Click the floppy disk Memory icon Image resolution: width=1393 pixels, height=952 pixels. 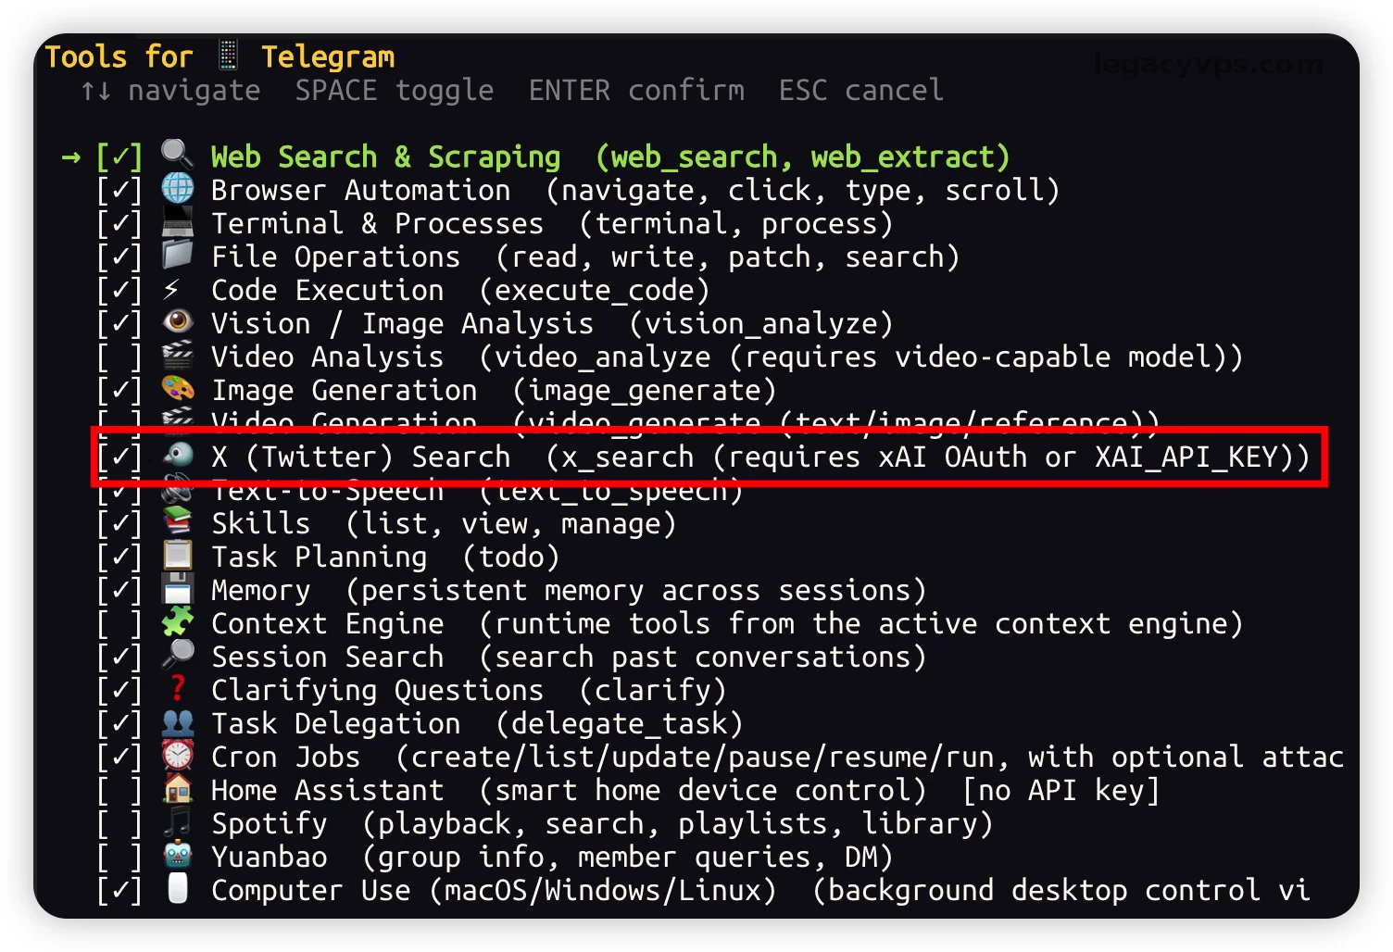point(177,588)
